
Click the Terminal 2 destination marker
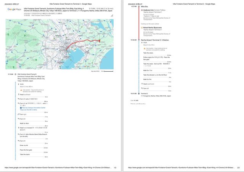tap(139, 93)
